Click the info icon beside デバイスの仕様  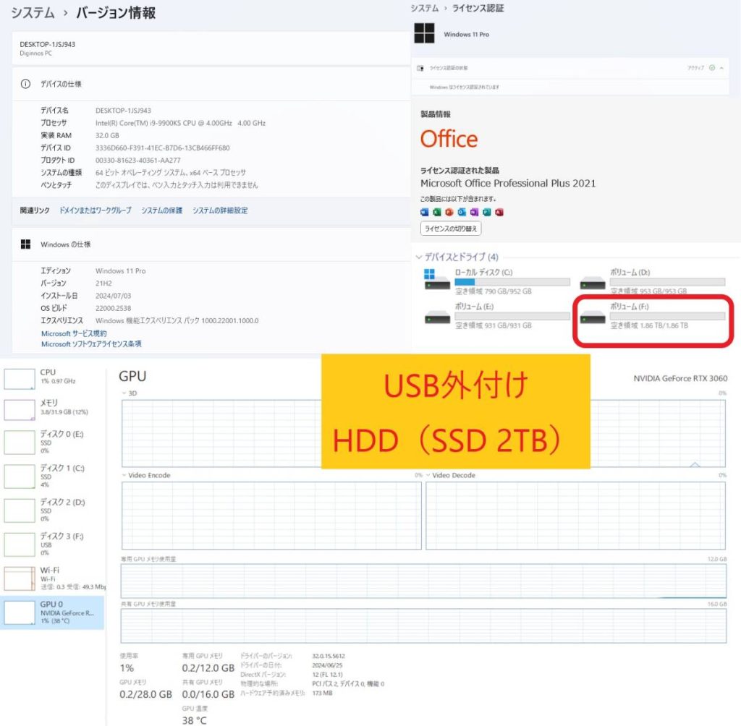(25, 84)
